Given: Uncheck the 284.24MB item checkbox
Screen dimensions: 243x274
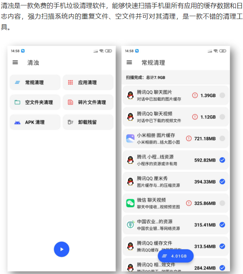Looking at the screenshot, I should click(x=222, y=268).
